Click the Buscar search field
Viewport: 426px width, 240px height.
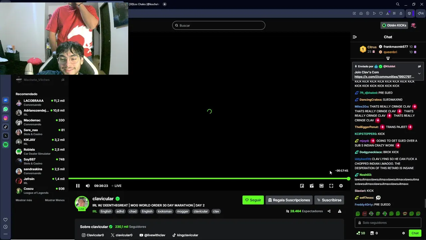click(219, 25)
